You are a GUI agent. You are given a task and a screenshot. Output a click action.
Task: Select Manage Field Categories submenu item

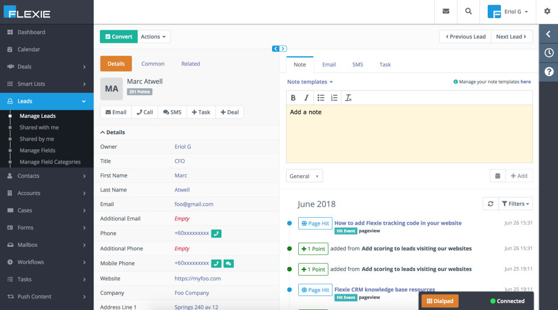(x=50, y=162)
